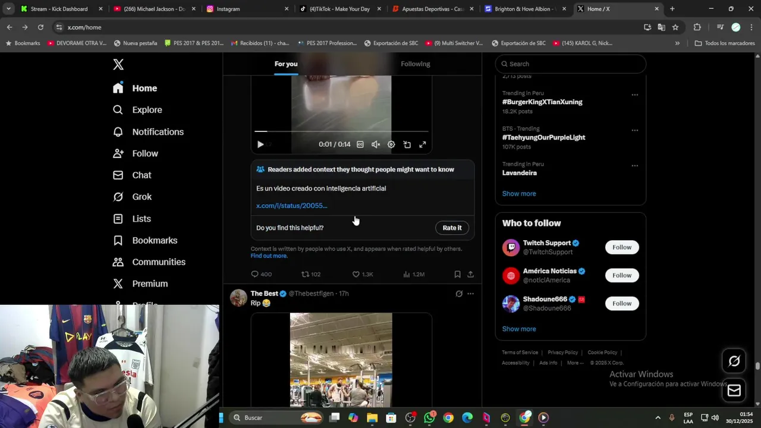Open the #TaehyungOurPurpleLight trend

543,137
